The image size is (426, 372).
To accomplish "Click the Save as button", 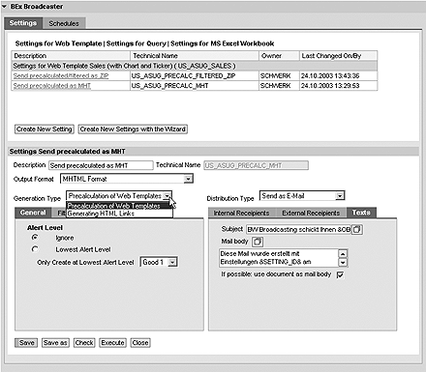I will click(55, 343).
